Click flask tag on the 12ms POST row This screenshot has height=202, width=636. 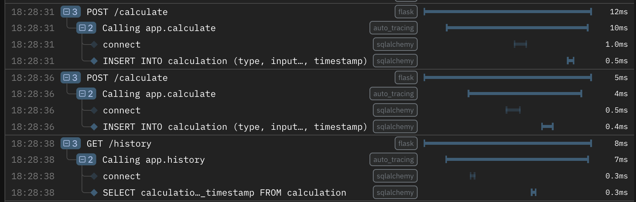(x=406, y=12)
